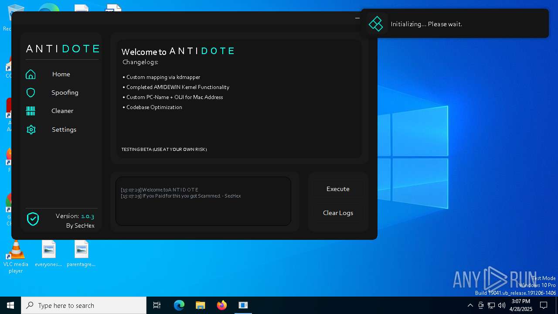This screenshot has width=558, height=314.
Task: Open Task View on taskbar
Action: tap(157, 305)
